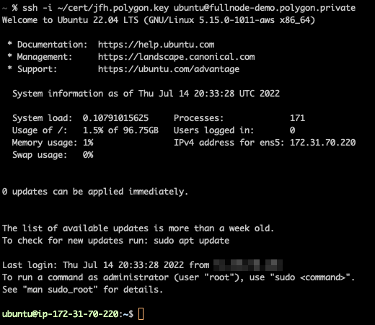Viewport: 375px width, 325px height.
Task: Click the ssh command line at top
Action: pos(178,8)
